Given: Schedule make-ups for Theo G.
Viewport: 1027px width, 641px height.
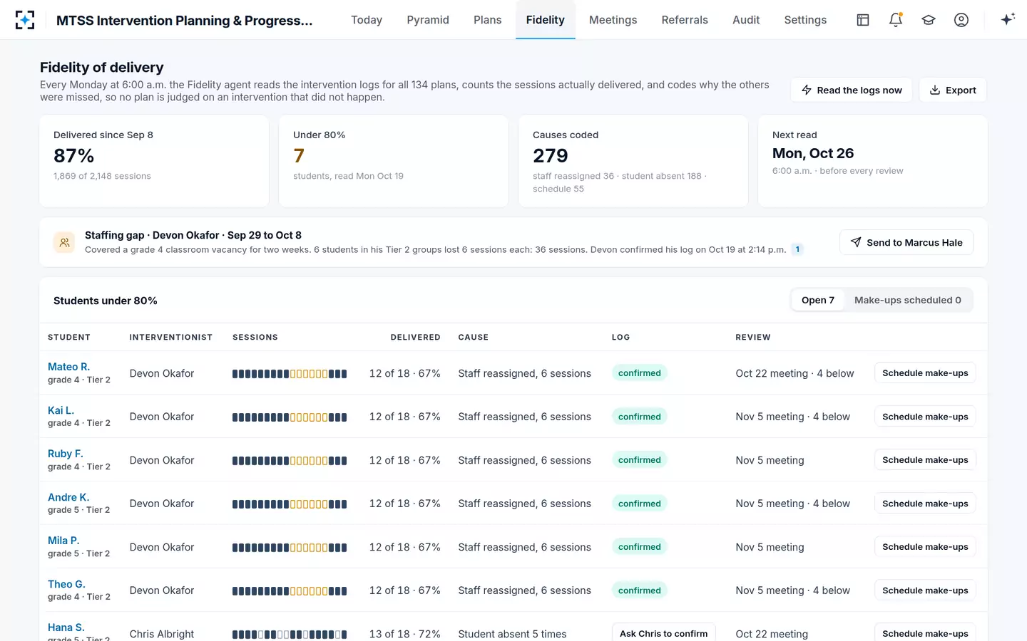Looking at the screenshot, I should click(925, 590).
